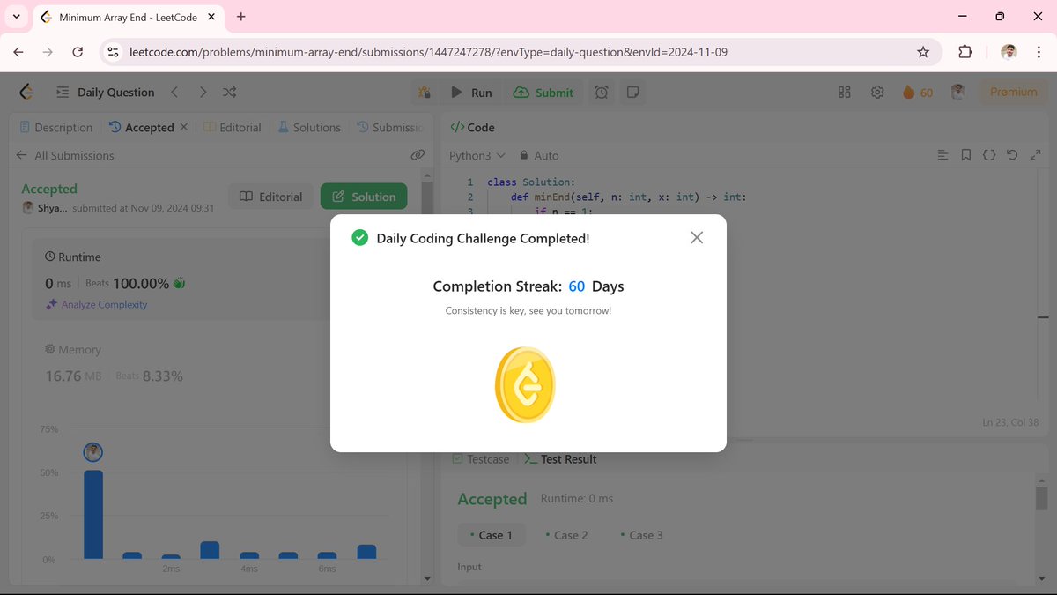Open a new browser tab
Image resolution: width=1057 pixels, height=595 pixels.
pos(241,17)
